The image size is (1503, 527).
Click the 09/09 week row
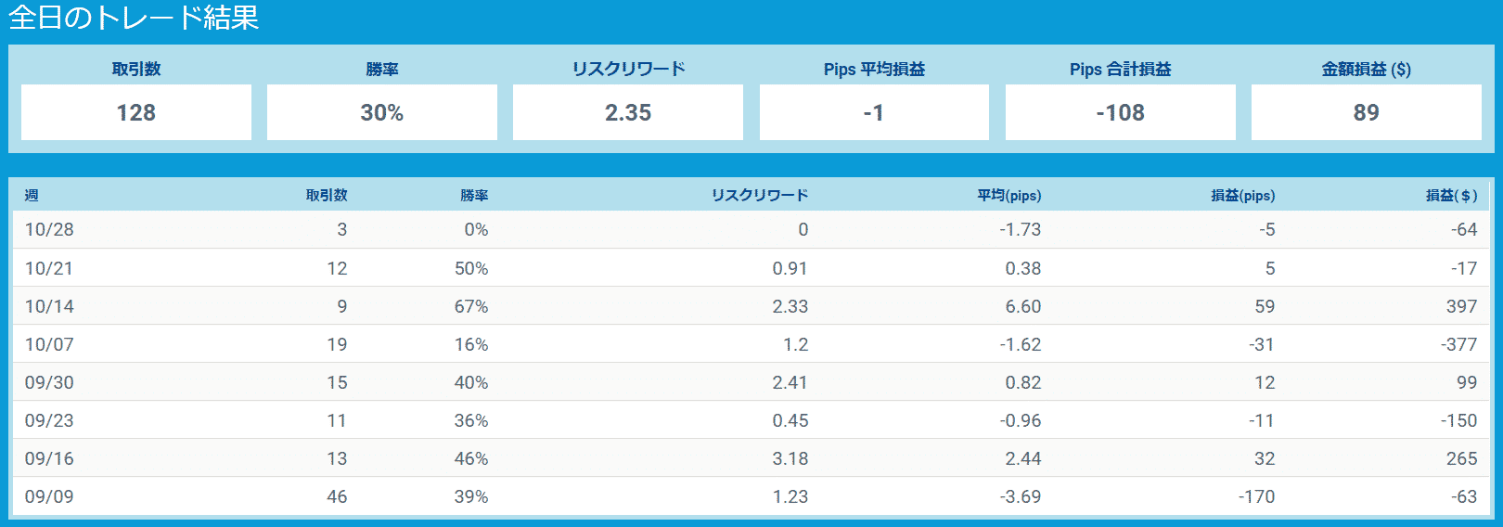point(751,496)
